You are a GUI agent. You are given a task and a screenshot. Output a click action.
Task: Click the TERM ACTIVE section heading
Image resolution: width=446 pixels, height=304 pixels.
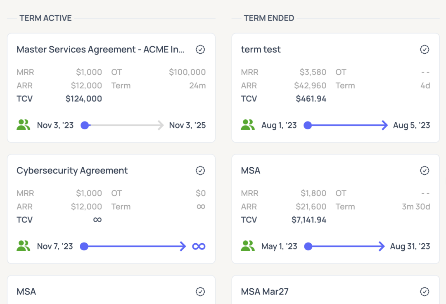pyautogui.click(x=45, y=18)
